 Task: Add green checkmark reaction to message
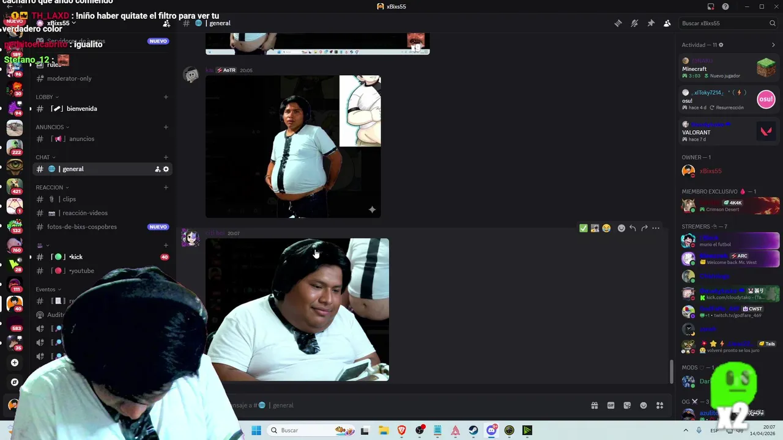[584, 229]
